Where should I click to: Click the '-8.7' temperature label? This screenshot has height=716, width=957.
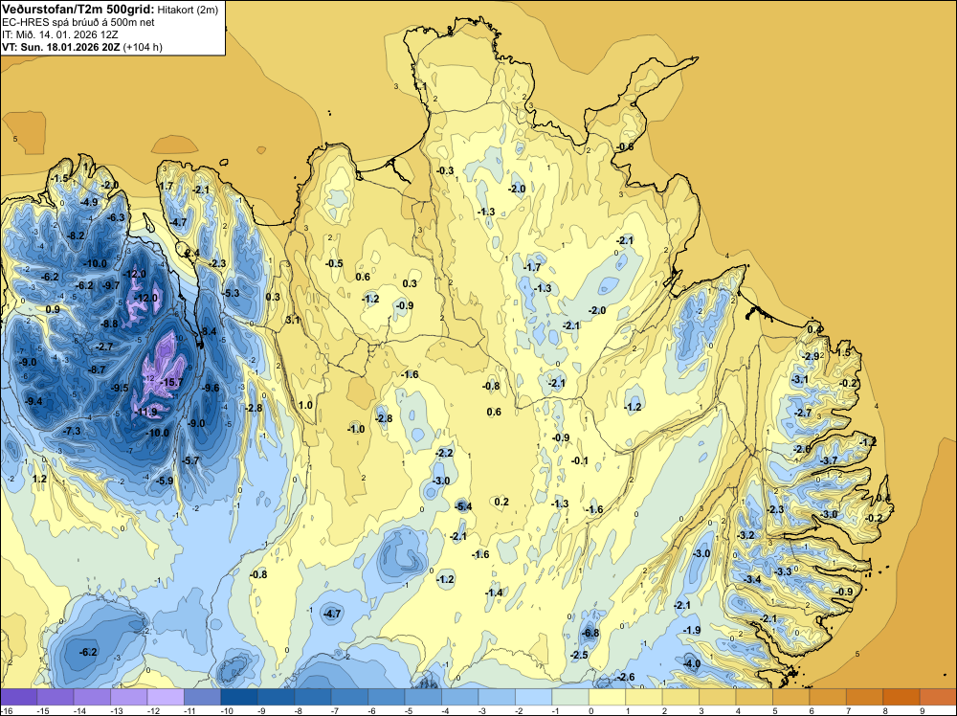click(97, 369)
